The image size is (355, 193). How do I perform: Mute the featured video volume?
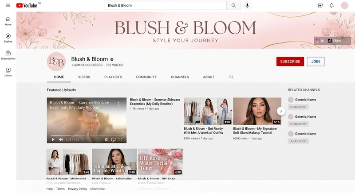click(61, 139)
